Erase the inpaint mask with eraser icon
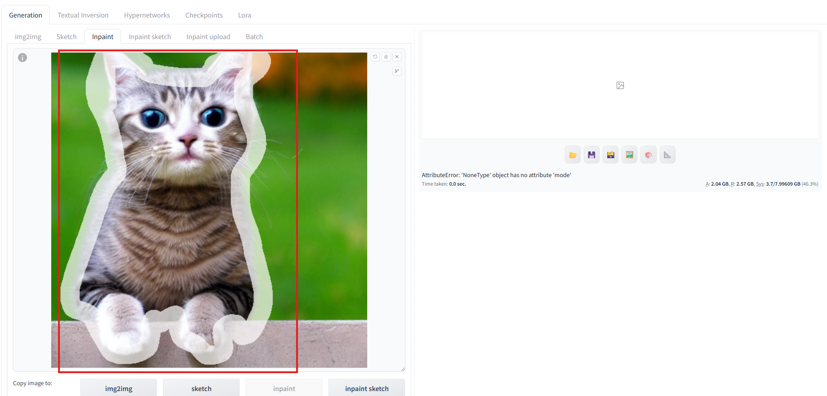827x396 pixels. (x=386, y=57)
